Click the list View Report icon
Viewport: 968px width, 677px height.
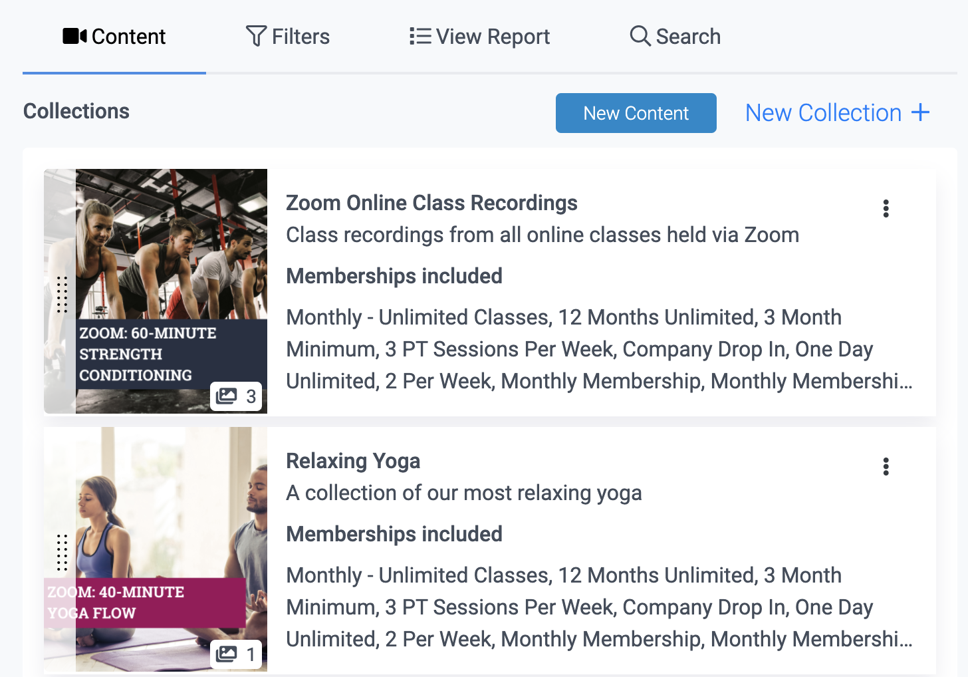(420, 36)
